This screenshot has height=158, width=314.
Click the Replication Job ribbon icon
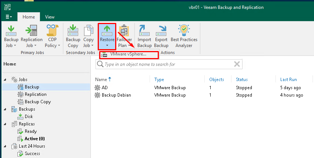(x=31, y=31)
